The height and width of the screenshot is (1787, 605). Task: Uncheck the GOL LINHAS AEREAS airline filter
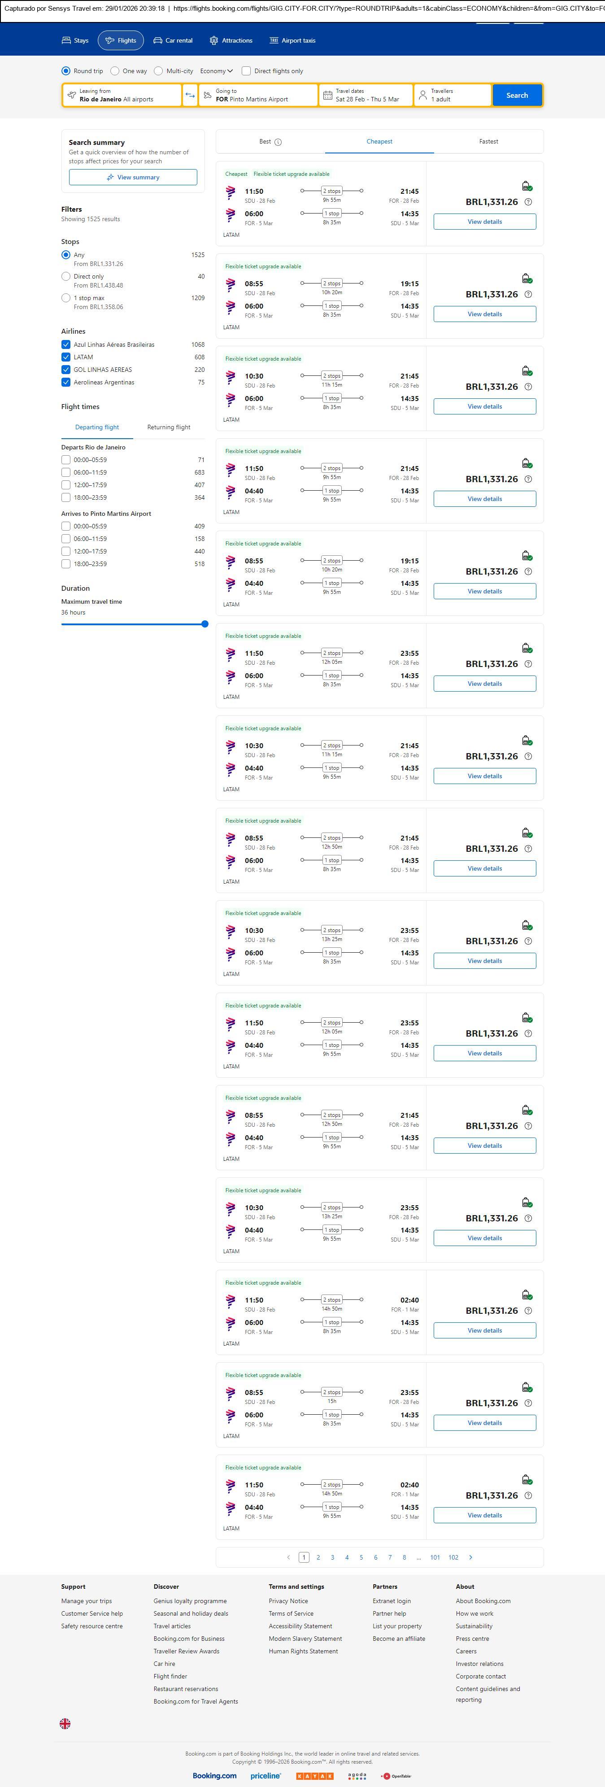pos(66,370)
